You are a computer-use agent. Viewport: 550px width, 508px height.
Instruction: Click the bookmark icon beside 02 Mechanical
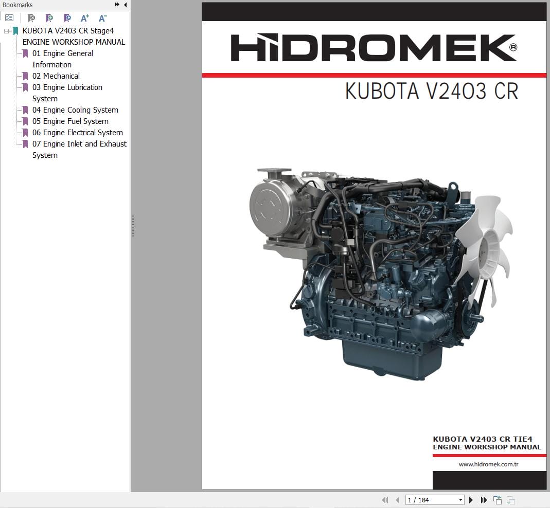(25, 76)
